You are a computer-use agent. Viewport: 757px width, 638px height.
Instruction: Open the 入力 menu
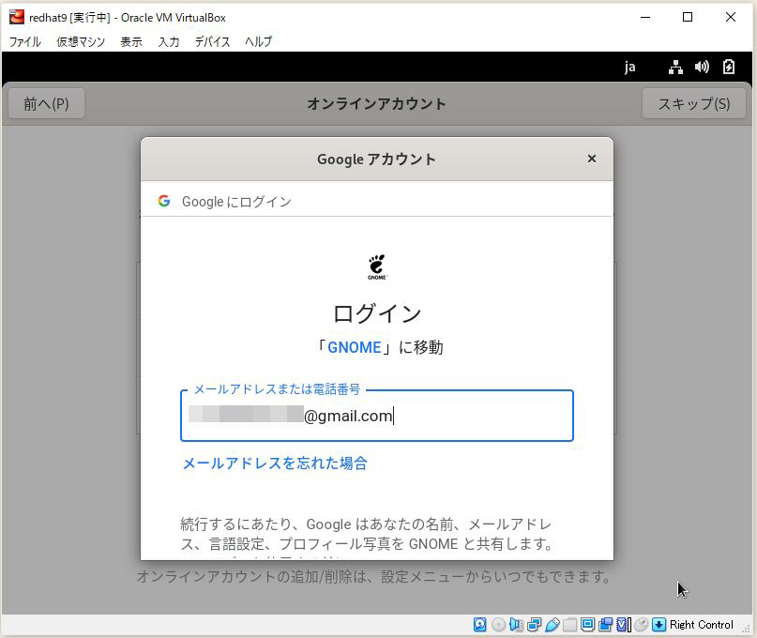169,42
